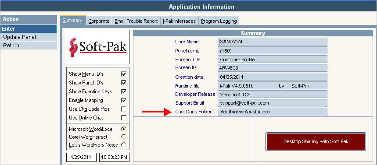Open the Corporate tab
Screen dimensions: 377x165
click(x=99, y=21)
